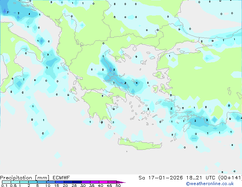This screenshot has width=242, height=187.
Task: Click the 0.5–1 mm legend color swatch
Action: [x=15, y=182]
